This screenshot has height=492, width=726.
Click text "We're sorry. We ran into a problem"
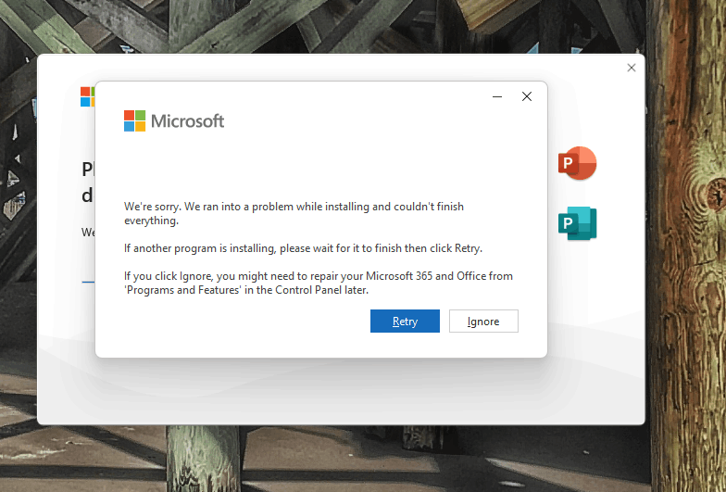coord(209,207)
